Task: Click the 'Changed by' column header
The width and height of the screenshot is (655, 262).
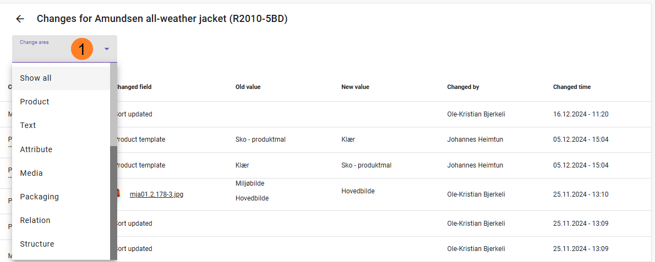Action: [x=463, y=87]
